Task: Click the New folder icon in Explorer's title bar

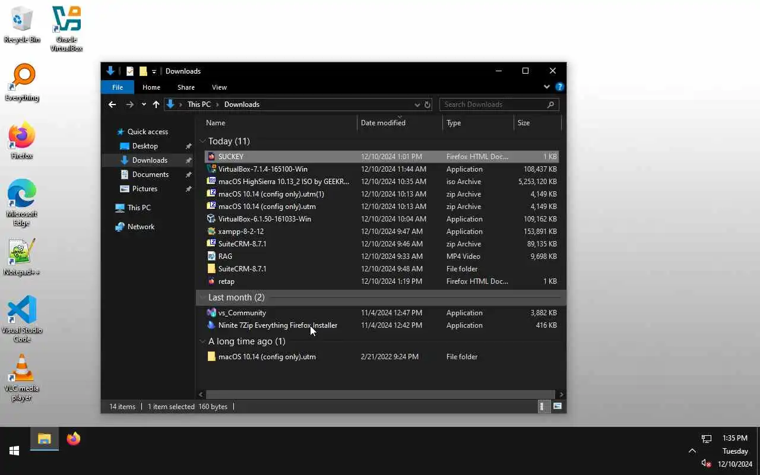Action: pos(143,71)
